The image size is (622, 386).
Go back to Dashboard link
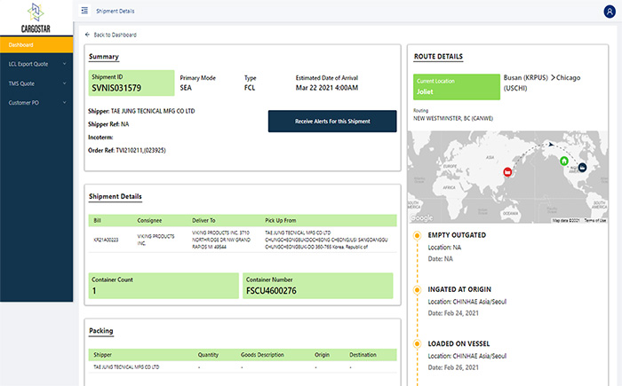(x=115, y=35)
